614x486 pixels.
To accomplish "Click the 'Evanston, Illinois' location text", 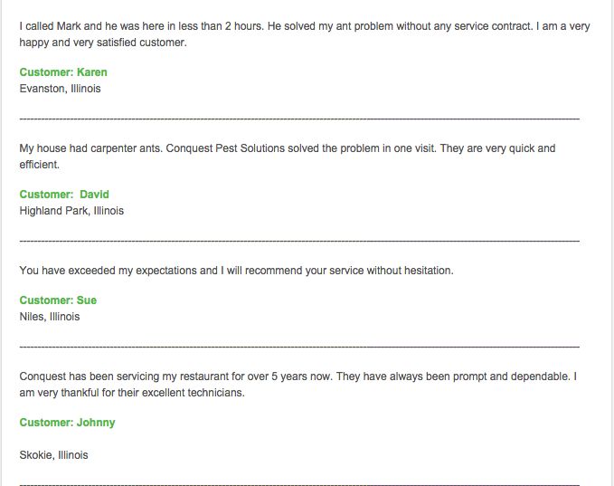I will pos(60,89).
